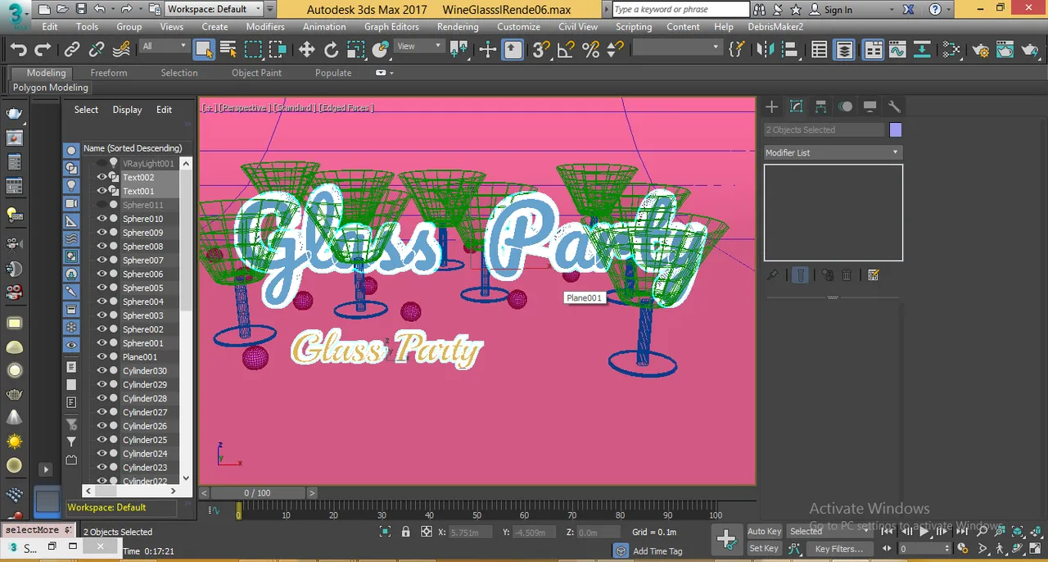The width and height of the screenshot is (1048, 562).
Task: Click Configure Modifier Sets icon
Action: (873, 275)
